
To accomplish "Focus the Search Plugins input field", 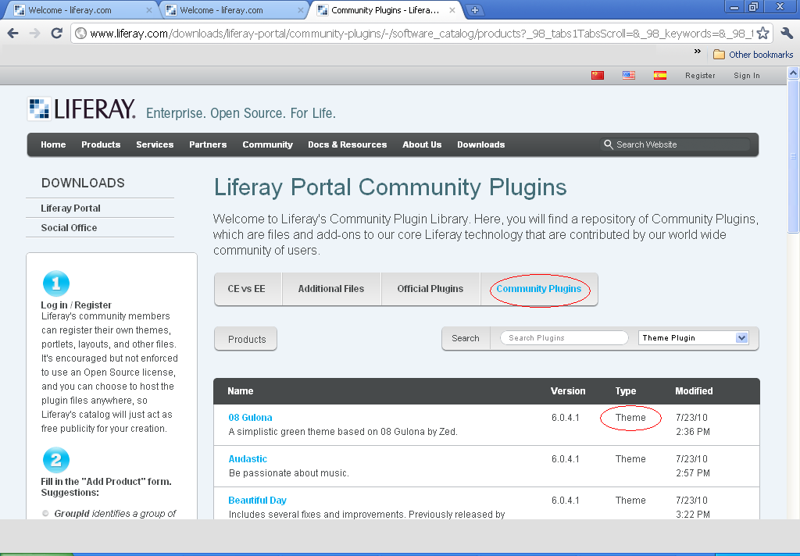I will [564, 337].
